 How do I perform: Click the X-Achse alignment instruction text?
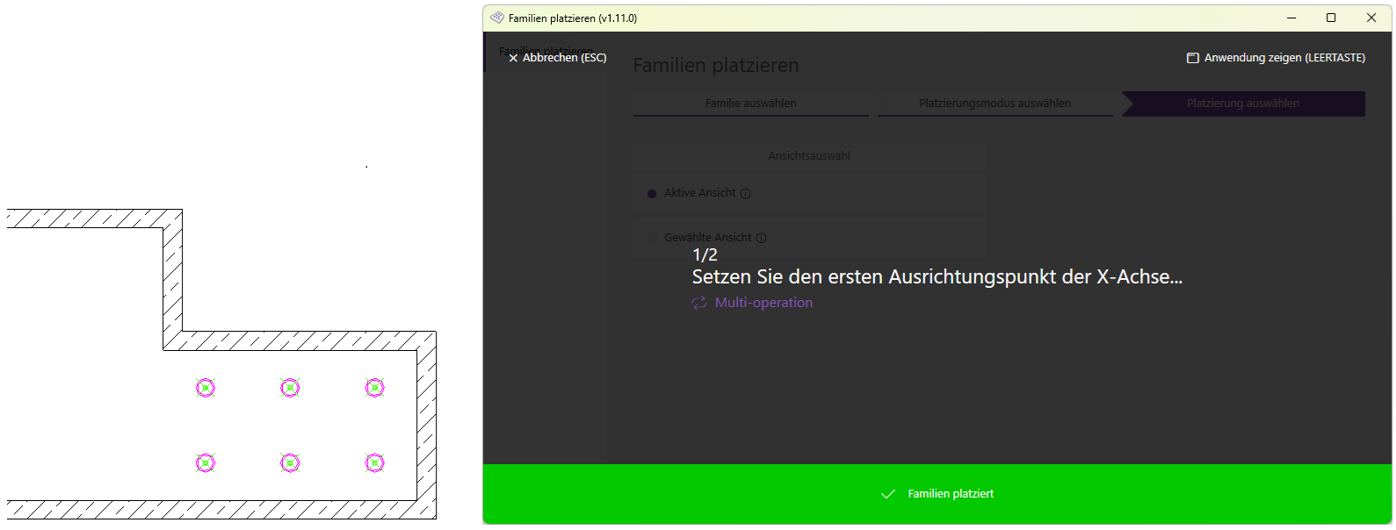click(x=937, y=277)
